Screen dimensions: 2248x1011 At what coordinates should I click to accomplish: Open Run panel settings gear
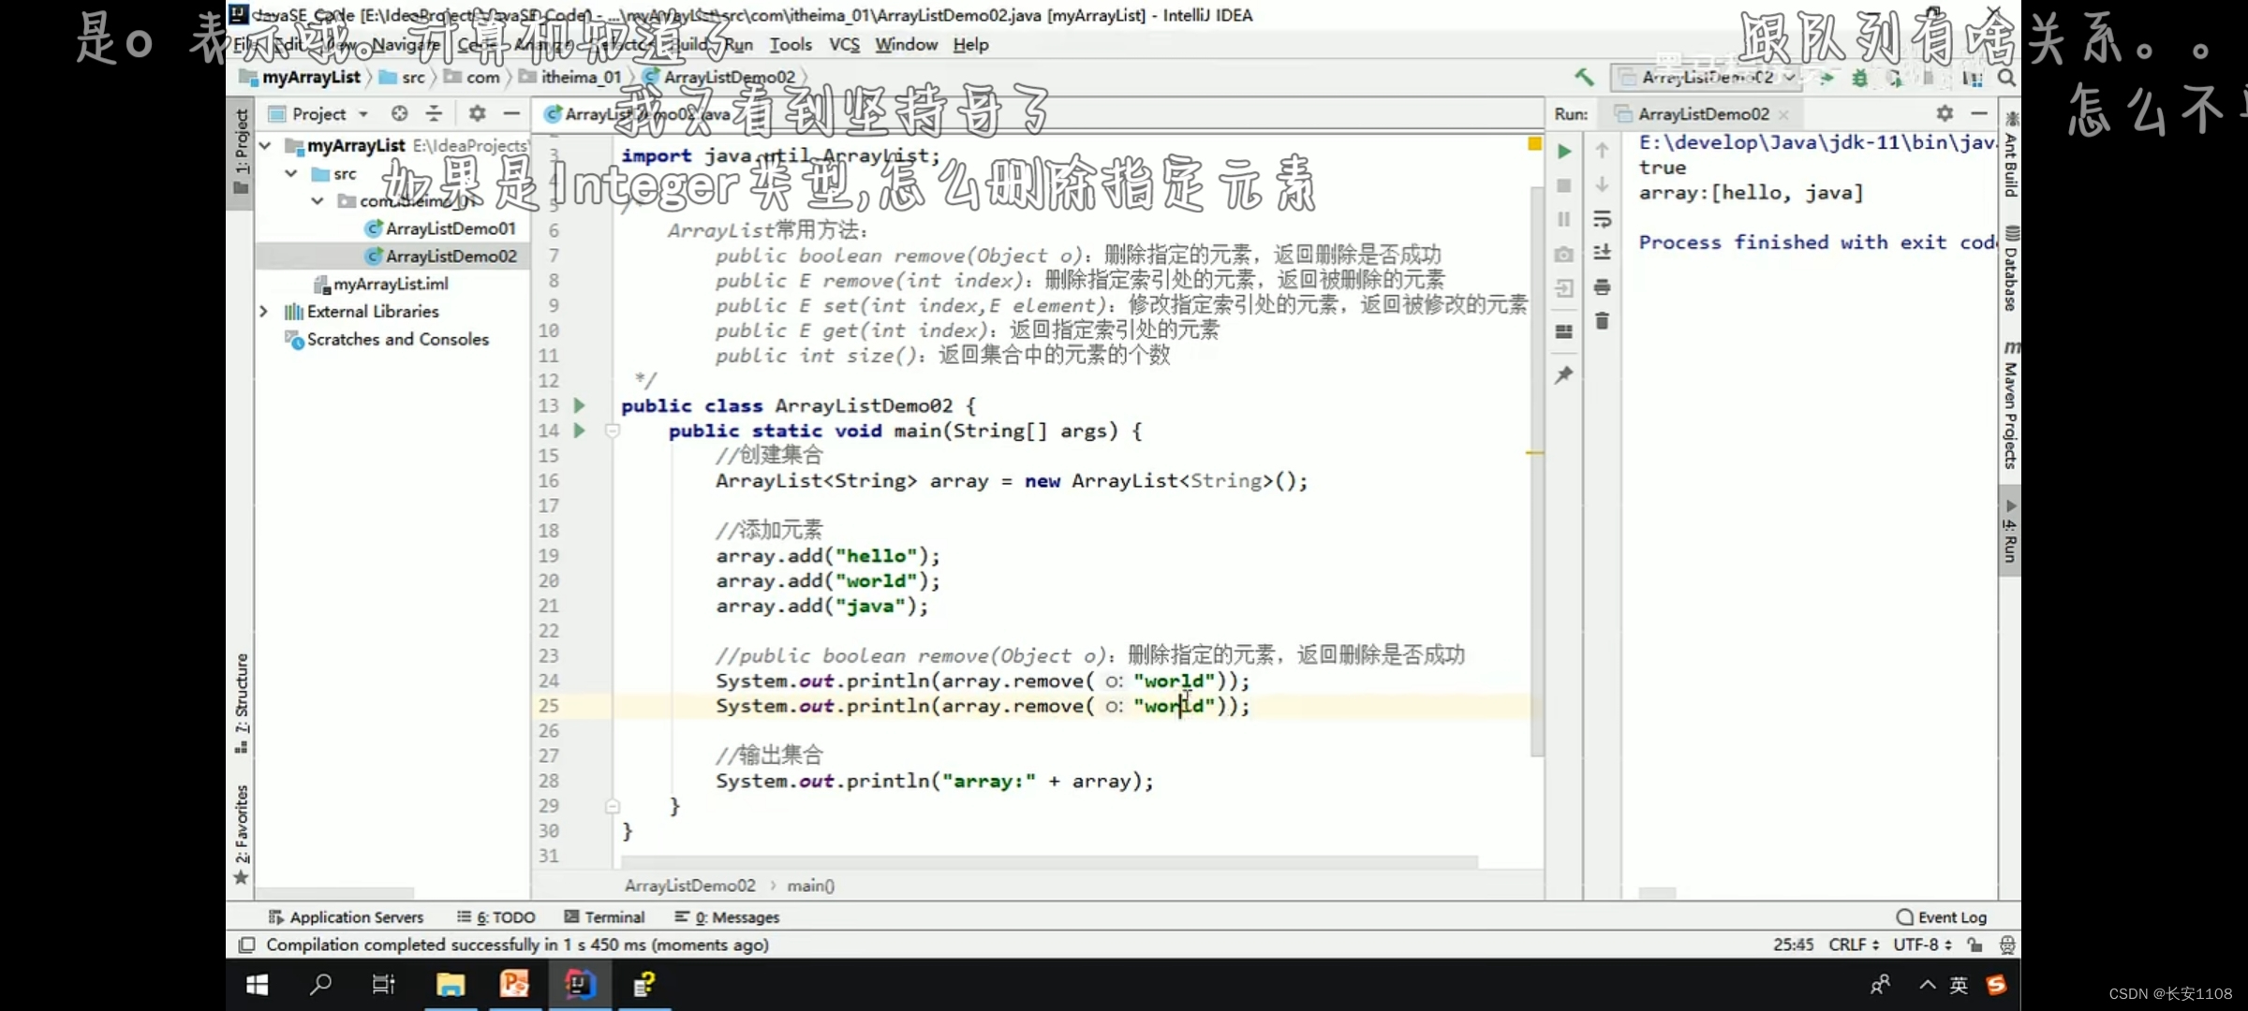tap(1945, 113)
